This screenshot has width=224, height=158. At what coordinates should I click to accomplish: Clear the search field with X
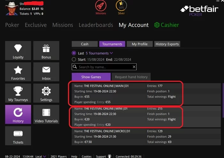pyautogui.click(x=134, y=67)
